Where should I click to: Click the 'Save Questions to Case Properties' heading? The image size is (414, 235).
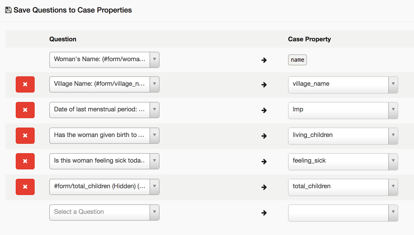click(73, 10)
